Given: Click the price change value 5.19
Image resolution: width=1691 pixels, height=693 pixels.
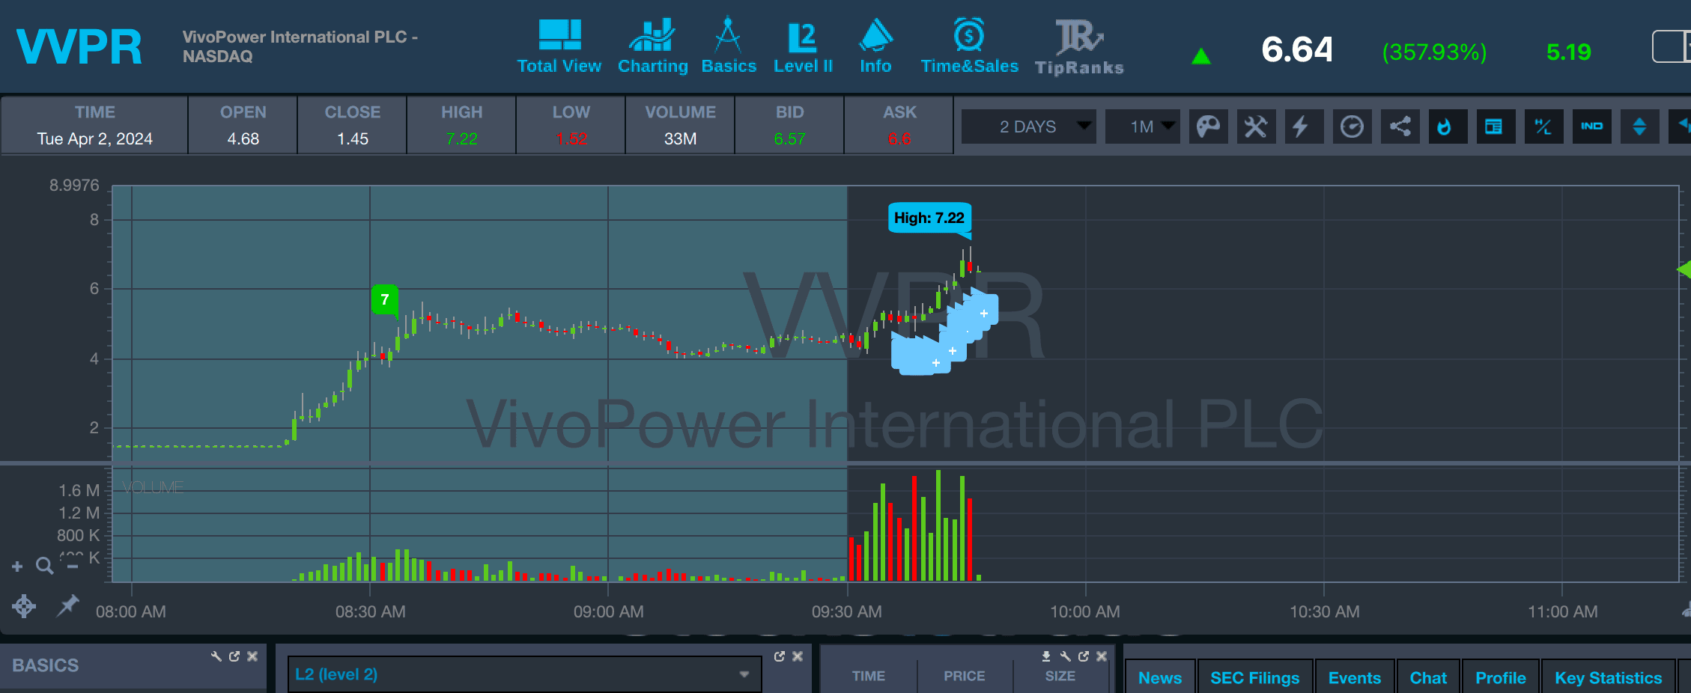Looking at the screenshot, I should pos(1568,52).
